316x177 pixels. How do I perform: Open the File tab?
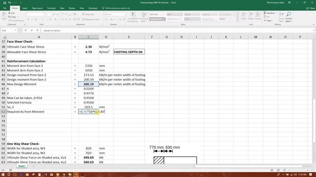tap(4, 8)
